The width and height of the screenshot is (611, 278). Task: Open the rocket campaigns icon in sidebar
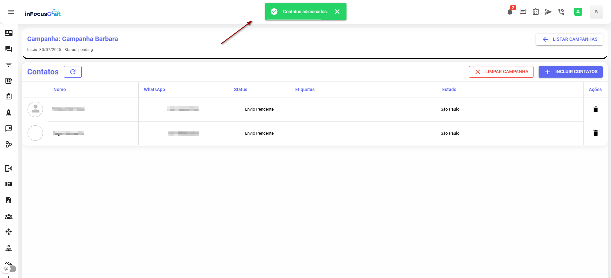[x=9, y=113]
